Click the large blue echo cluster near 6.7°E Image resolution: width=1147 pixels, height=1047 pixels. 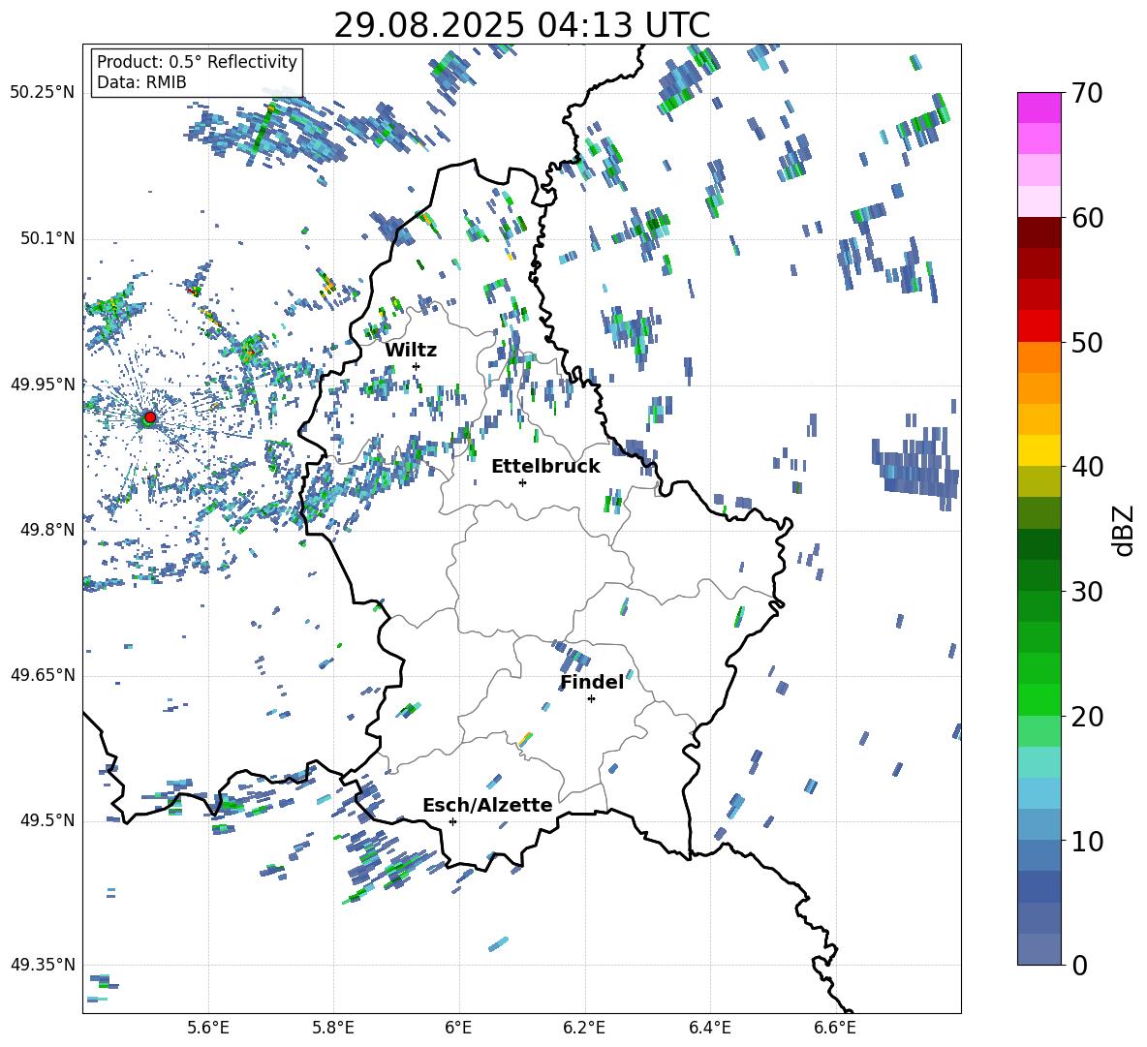coord(917,468)
